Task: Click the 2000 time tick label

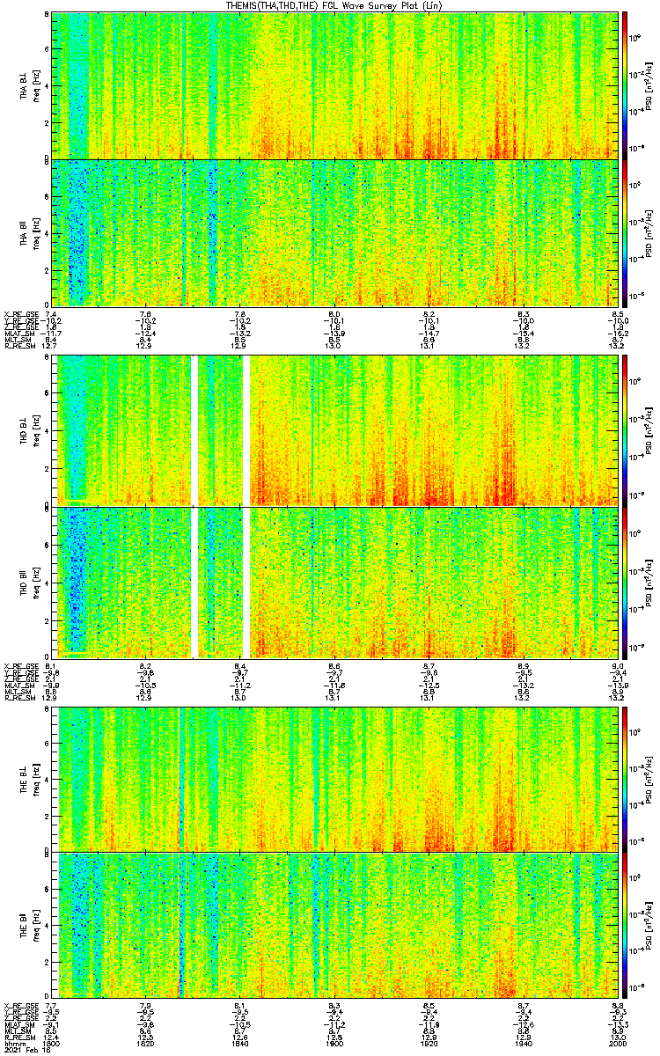Action: point(618,1043)
